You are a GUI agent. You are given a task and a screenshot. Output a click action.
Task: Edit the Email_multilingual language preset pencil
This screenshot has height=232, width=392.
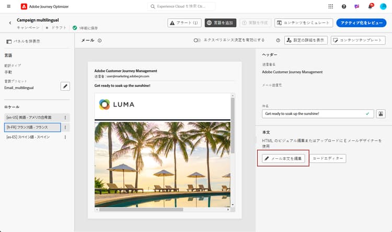65,86
